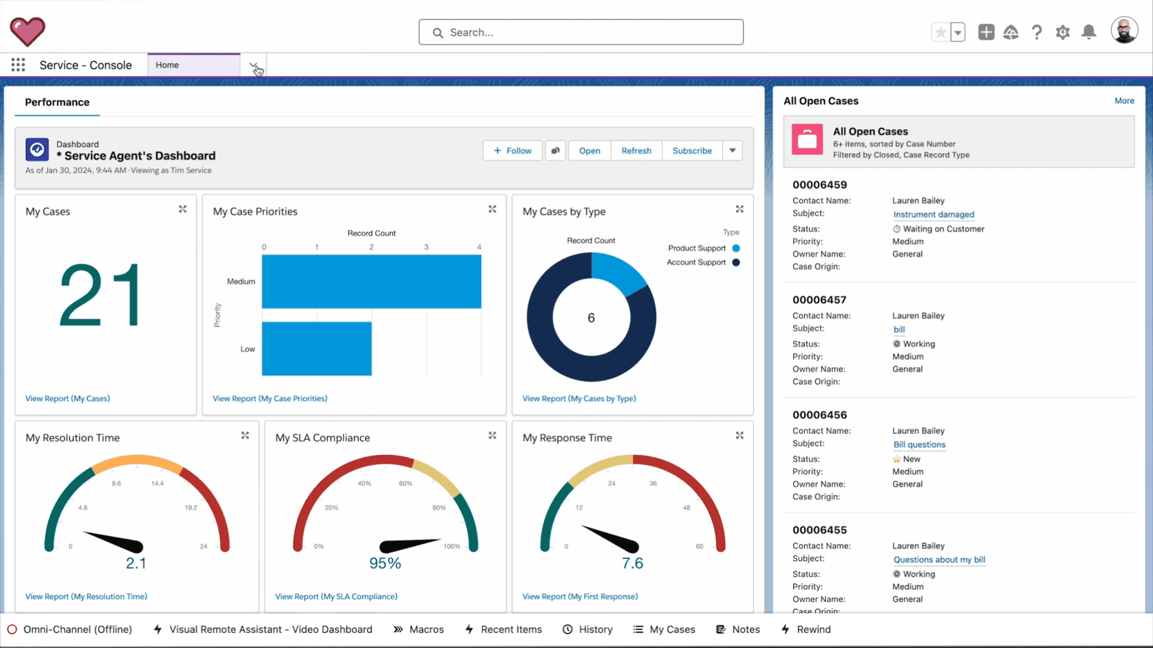This screenshot has height=648, width=1153.
Task: Expand the Subscribe button dropdown
Action: point(732,150)
